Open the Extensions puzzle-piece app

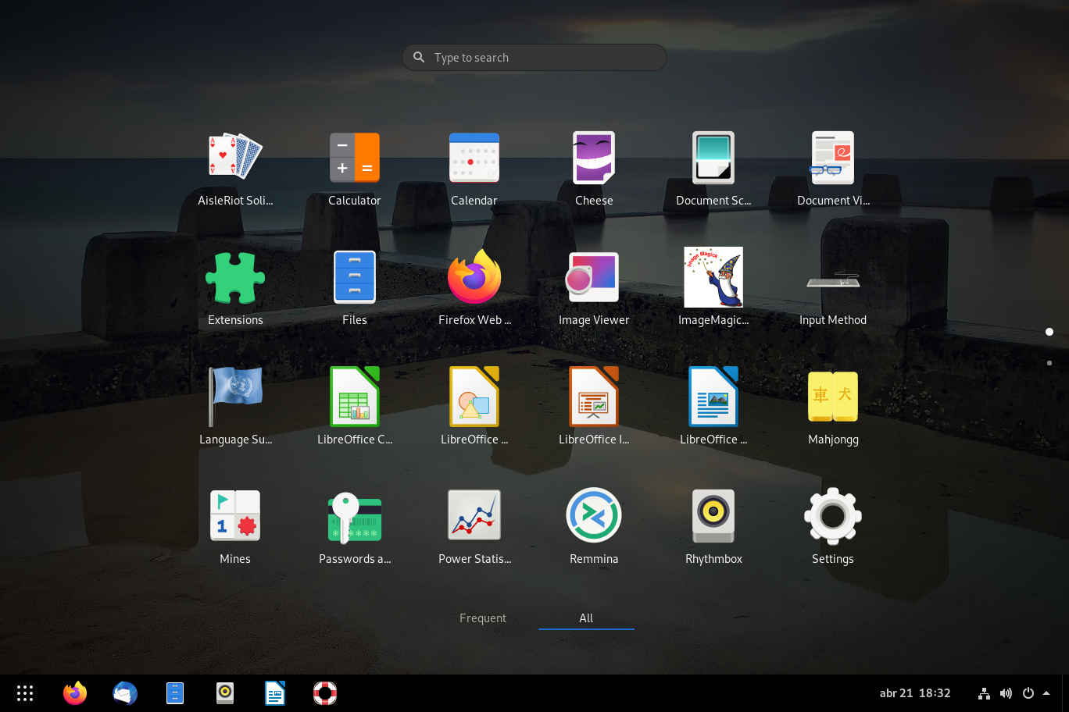(x=235, y=277)
